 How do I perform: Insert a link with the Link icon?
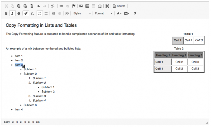point(61,6)
